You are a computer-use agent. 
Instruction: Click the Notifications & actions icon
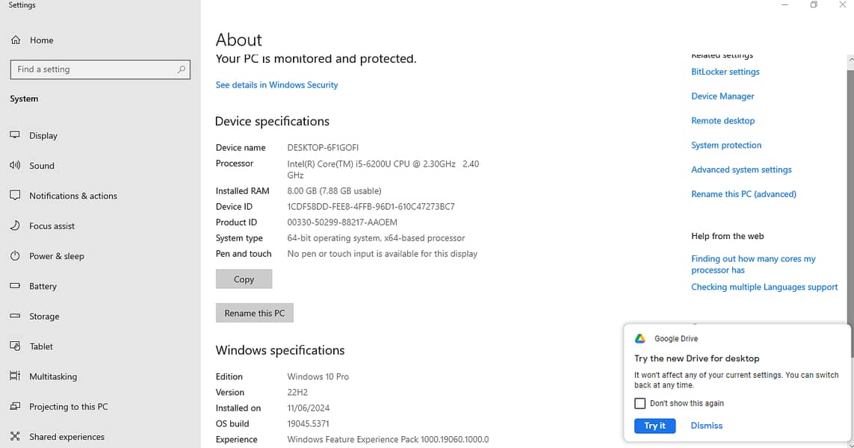click(15, 195)
